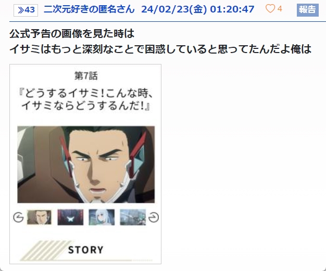
Task: Click the second comment line about イサミ
Action: [160, 49]
